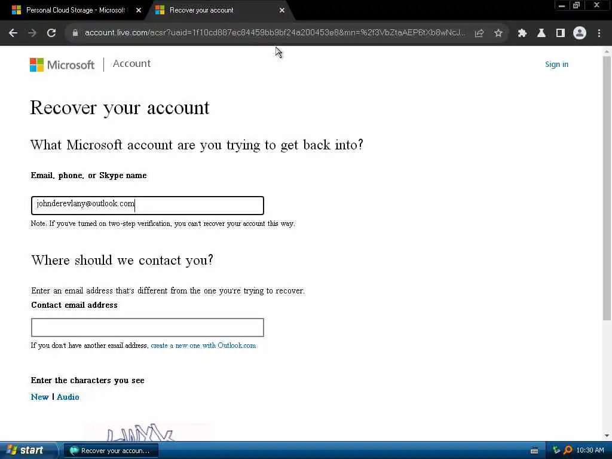Click the Microsoft logo
The image size is (612, 459).
pos(62,65)
